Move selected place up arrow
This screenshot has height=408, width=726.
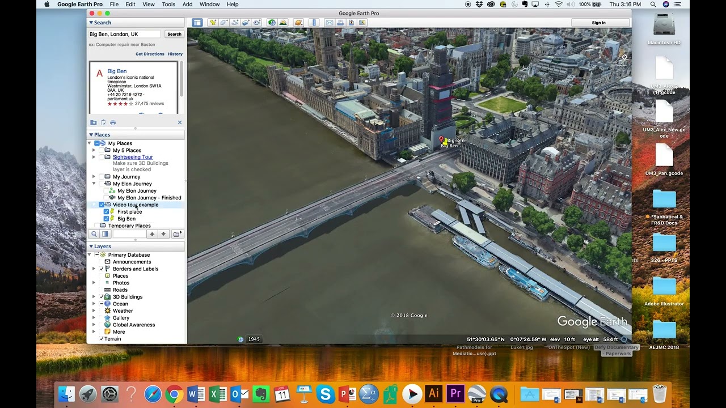click(152, 234)
